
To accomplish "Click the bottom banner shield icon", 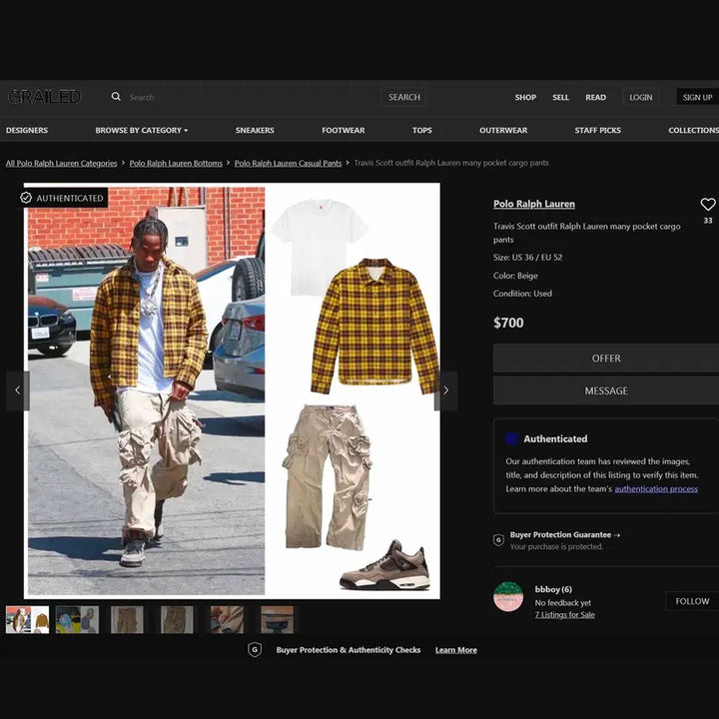I will 255,650.
